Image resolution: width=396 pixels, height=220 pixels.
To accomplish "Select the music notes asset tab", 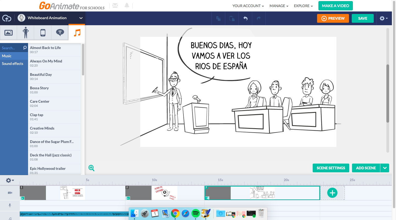I will click(x=77, y=33).
